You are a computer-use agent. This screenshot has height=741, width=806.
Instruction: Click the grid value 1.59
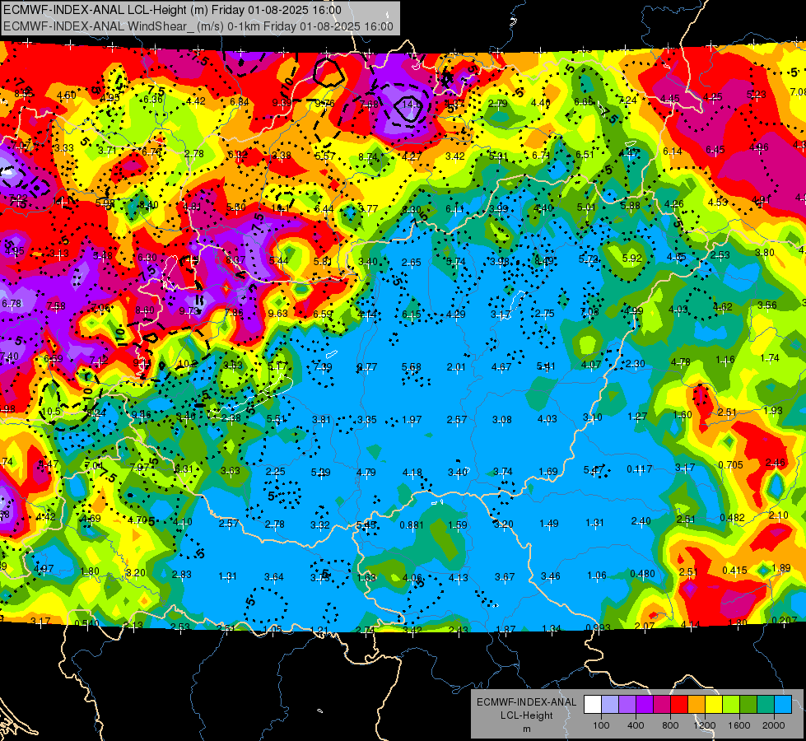[458, 525]
